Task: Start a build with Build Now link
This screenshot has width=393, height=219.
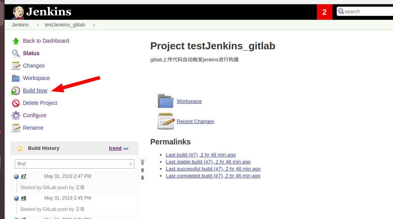Action: 35,90
